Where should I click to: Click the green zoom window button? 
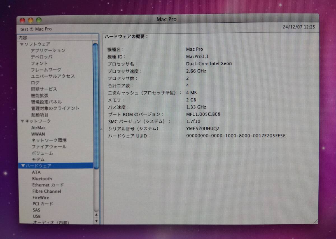tap(39, 20)
